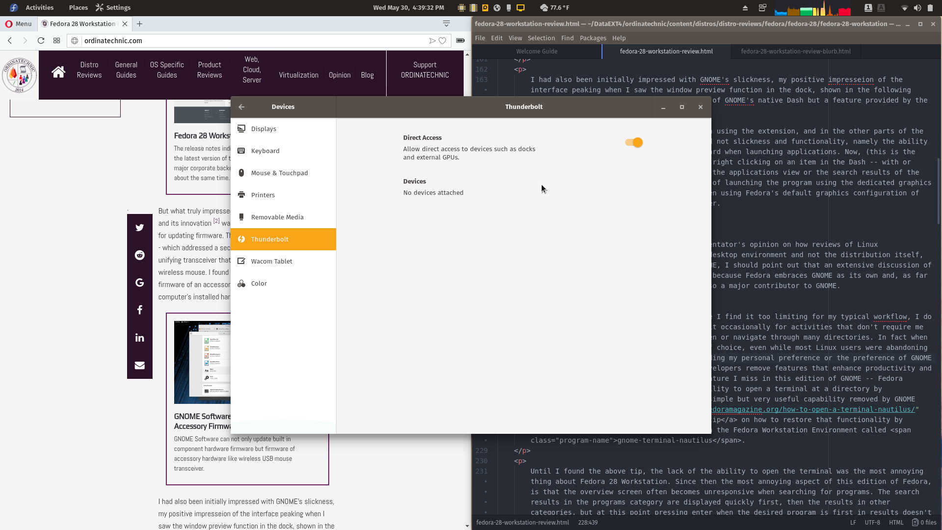The width and height of the screenshot is (942, 530).
Task: Switch to the Welcome Guide tab
Action: point(537,51)
